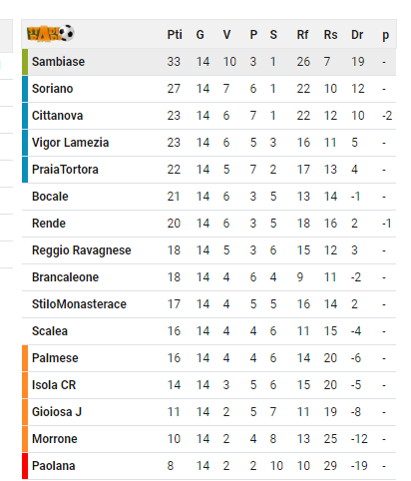Viewport: 411px width, 481px height.
Task: Open the Paolana team row
Action: click(x=208, y=466)
